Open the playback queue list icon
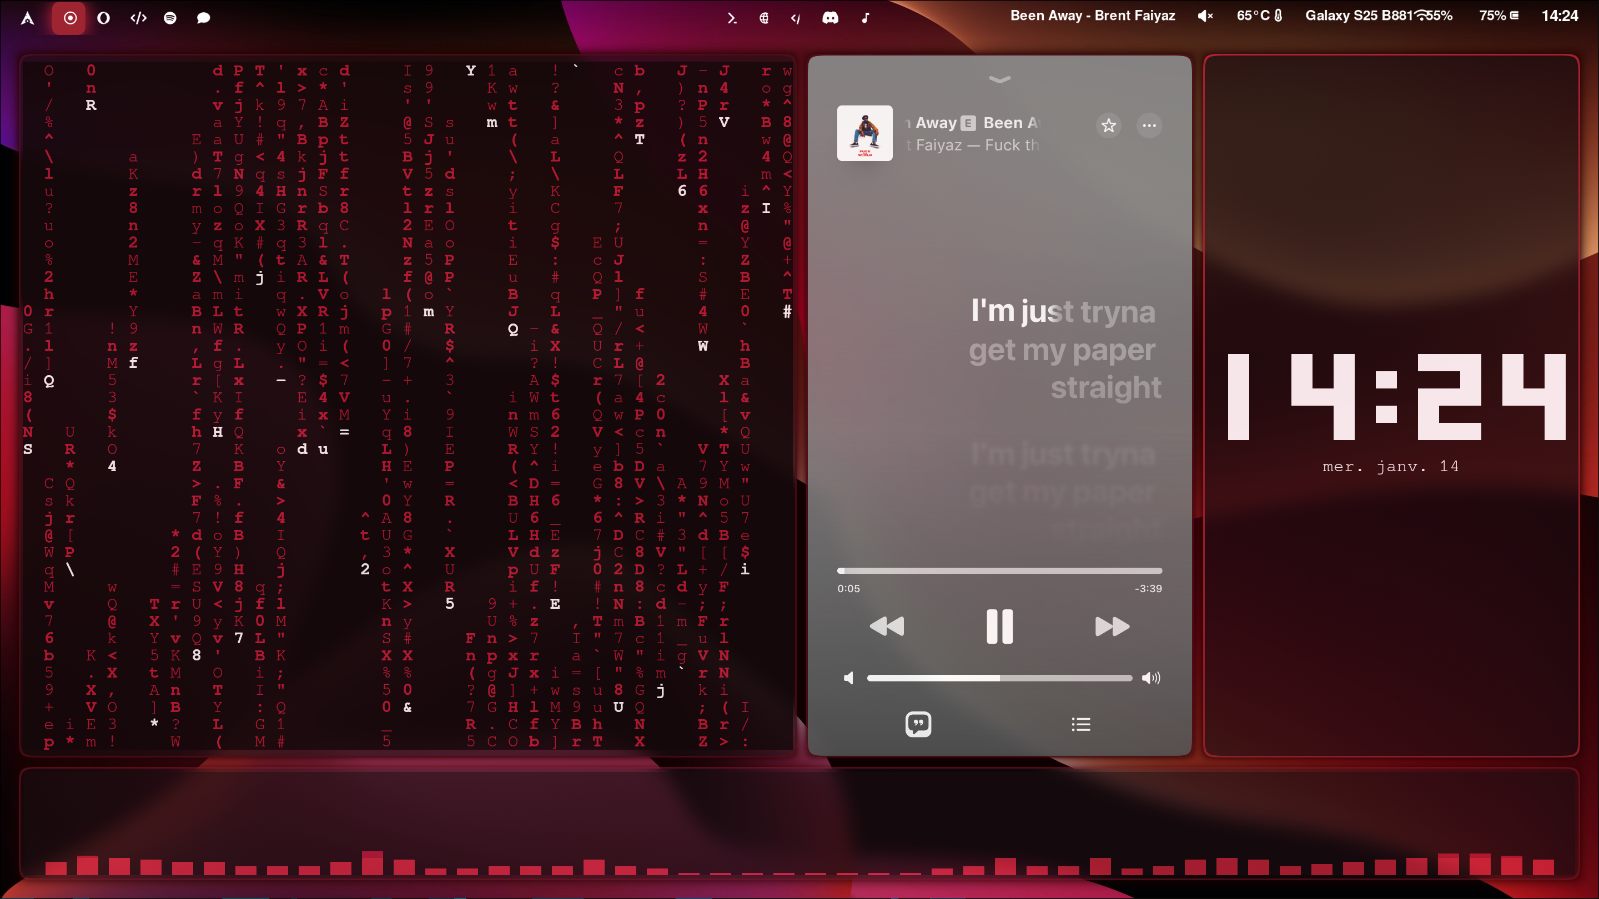Viewport: 1599px width, 899px height. 1080,724
